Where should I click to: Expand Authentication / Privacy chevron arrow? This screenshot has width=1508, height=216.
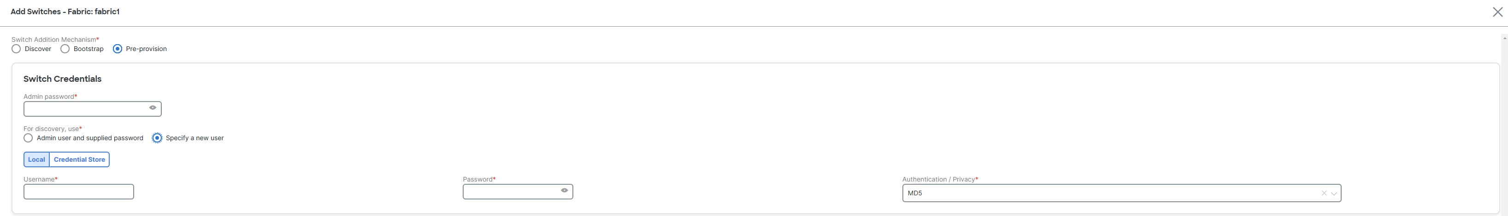coord(1334,193)
